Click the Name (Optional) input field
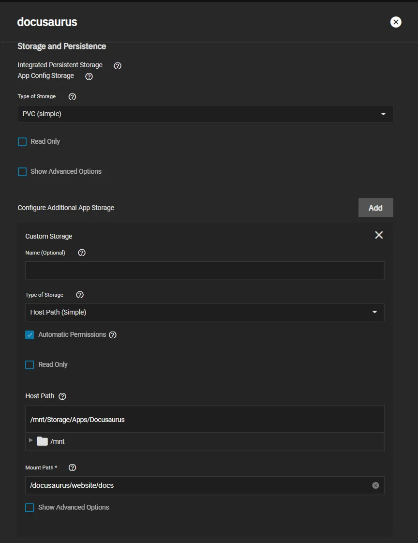The width and height of the screenshot is (418, 543). pos(204,270)
